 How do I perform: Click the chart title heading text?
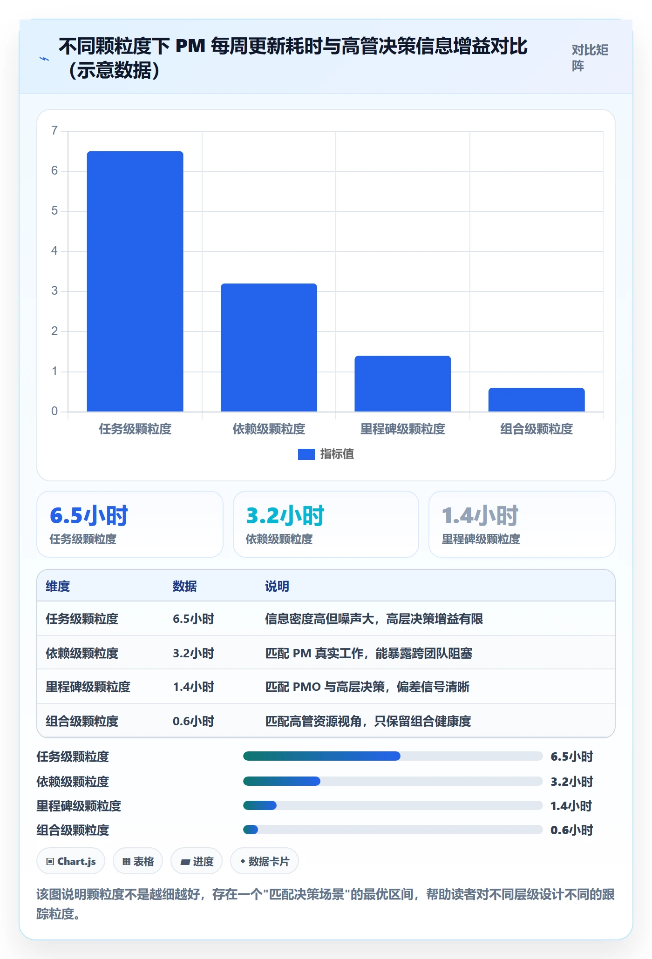(293, 58)
